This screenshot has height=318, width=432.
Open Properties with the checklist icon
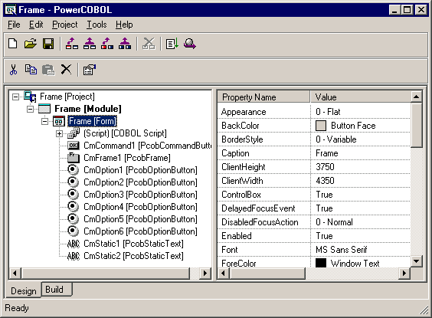[90, 70]
